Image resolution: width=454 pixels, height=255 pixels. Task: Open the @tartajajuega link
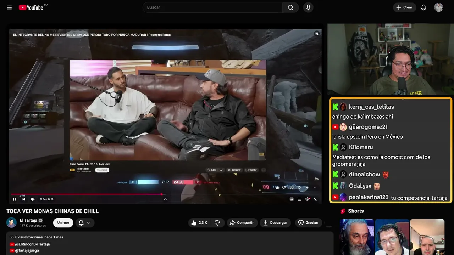pos(27,250)
